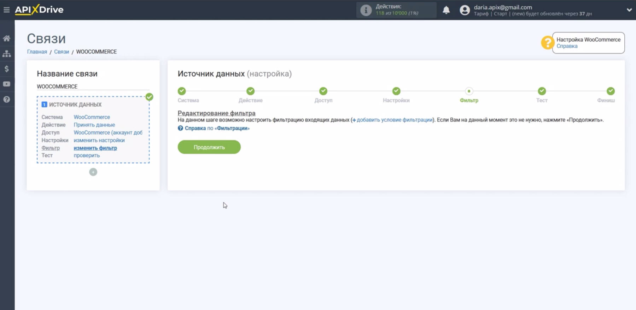Click the ИСТОЧНИК ДАННЫХ block title
Viewport: 636px width, 310px height.
point(75,105)
